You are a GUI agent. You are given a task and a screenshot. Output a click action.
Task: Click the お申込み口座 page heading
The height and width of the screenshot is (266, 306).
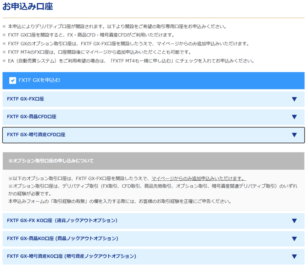coord(28,7)
